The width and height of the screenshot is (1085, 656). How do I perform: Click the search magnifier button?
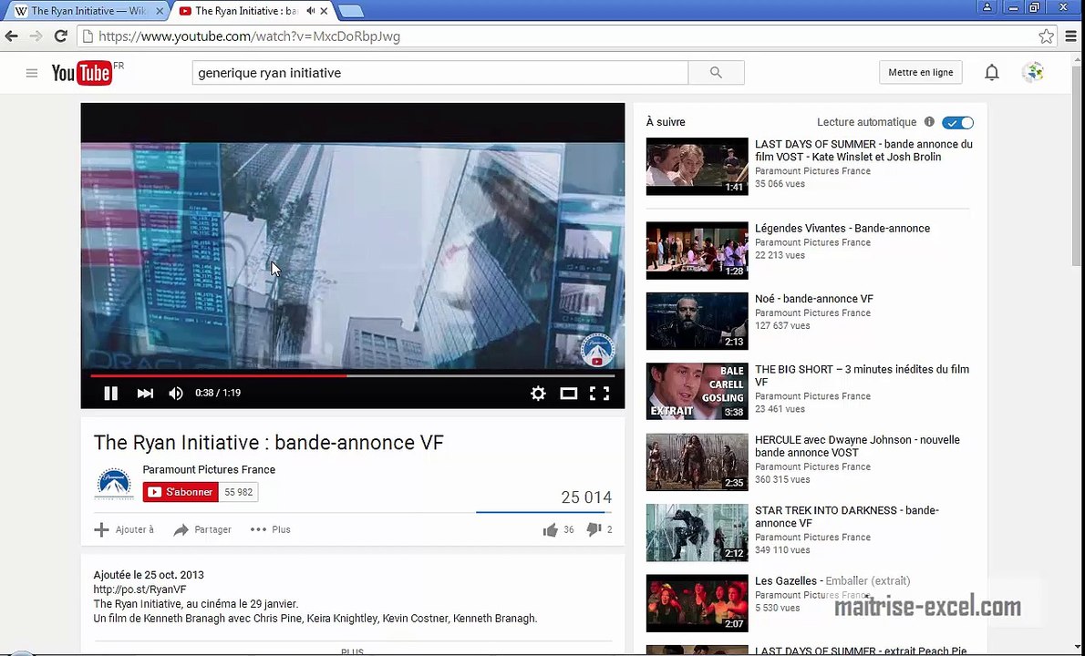click(716, 73)
